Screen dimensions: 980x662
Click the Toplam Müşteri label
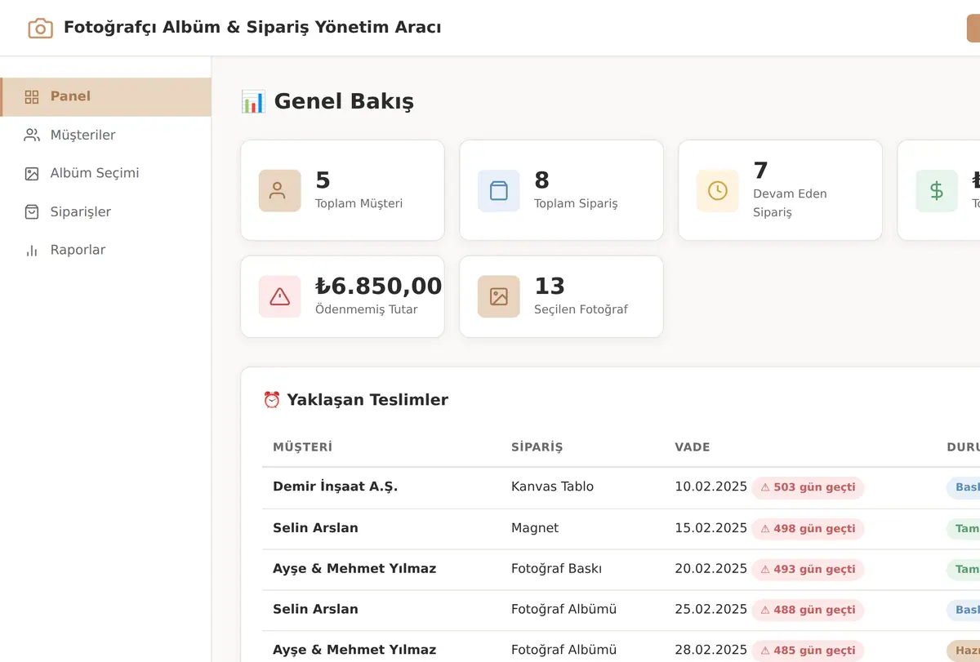(x=359, y=204)
